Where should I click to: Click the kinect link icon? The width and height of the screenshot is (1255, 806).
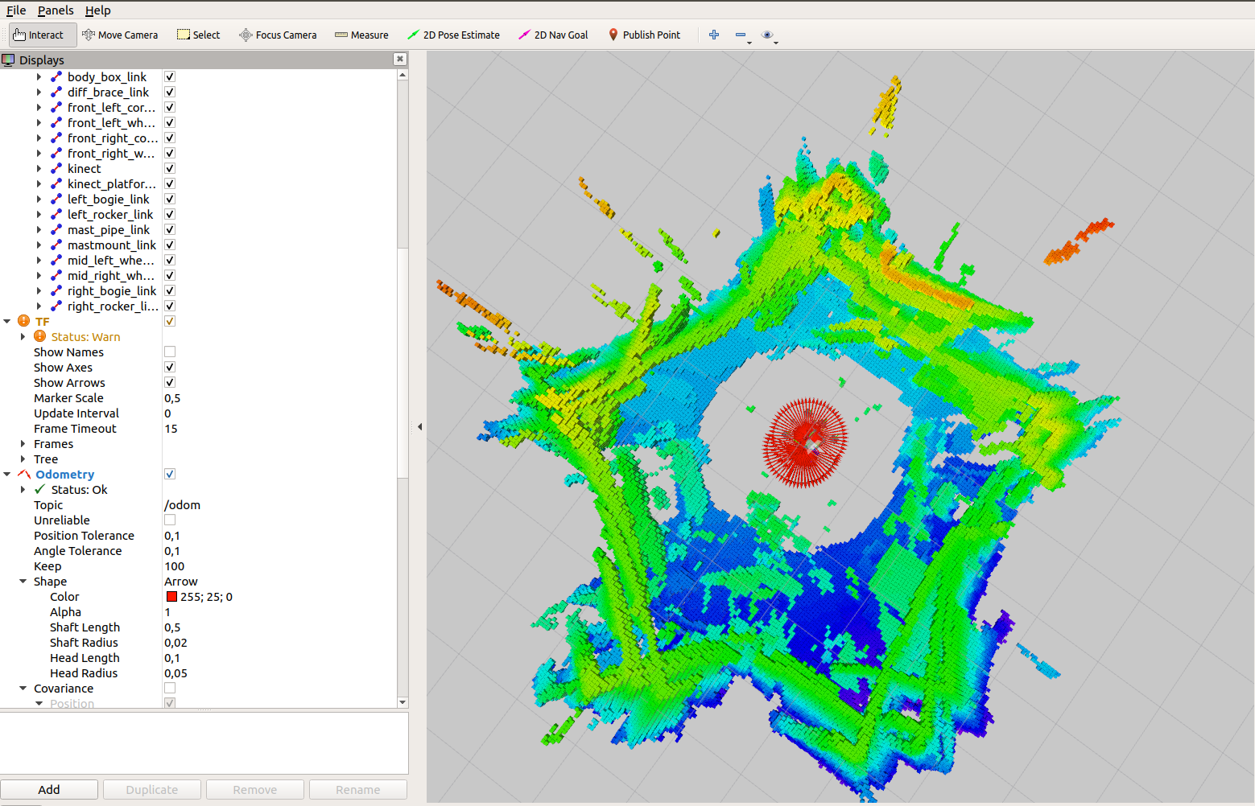(x=56, y=168)
